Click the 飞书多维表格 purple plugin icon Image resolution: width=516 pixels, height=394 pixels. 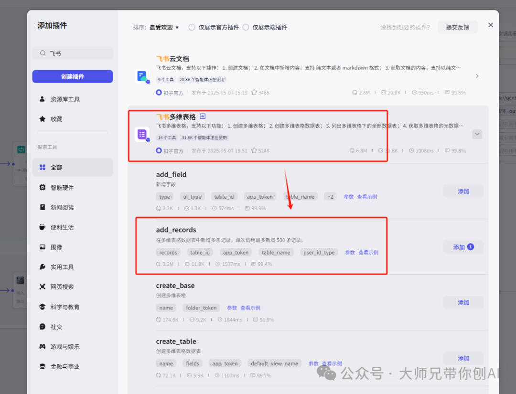tap(142, 135)
